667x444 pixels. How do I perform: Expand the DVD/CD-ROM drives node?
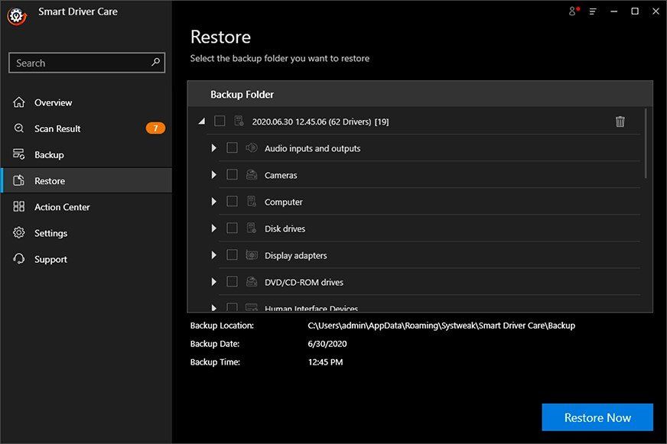coord(214,282)
